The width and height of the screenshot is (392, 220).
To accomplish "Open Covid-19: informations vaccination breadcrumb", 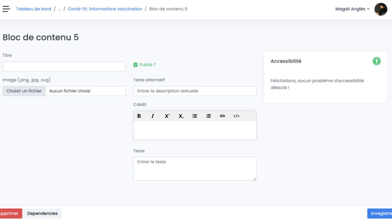I will 105,9.
